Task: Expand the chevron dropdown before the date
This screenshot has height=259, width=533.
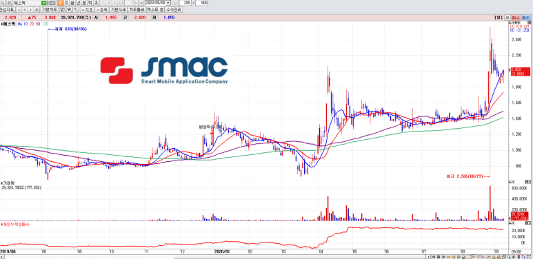Action: coord(141,3)
